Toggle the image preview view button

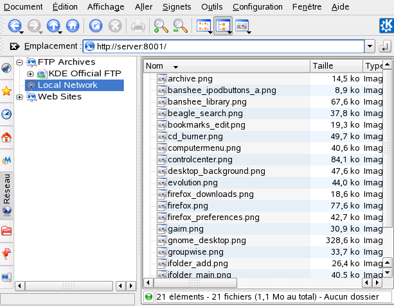pyautogui.click(x=242, y=26)
